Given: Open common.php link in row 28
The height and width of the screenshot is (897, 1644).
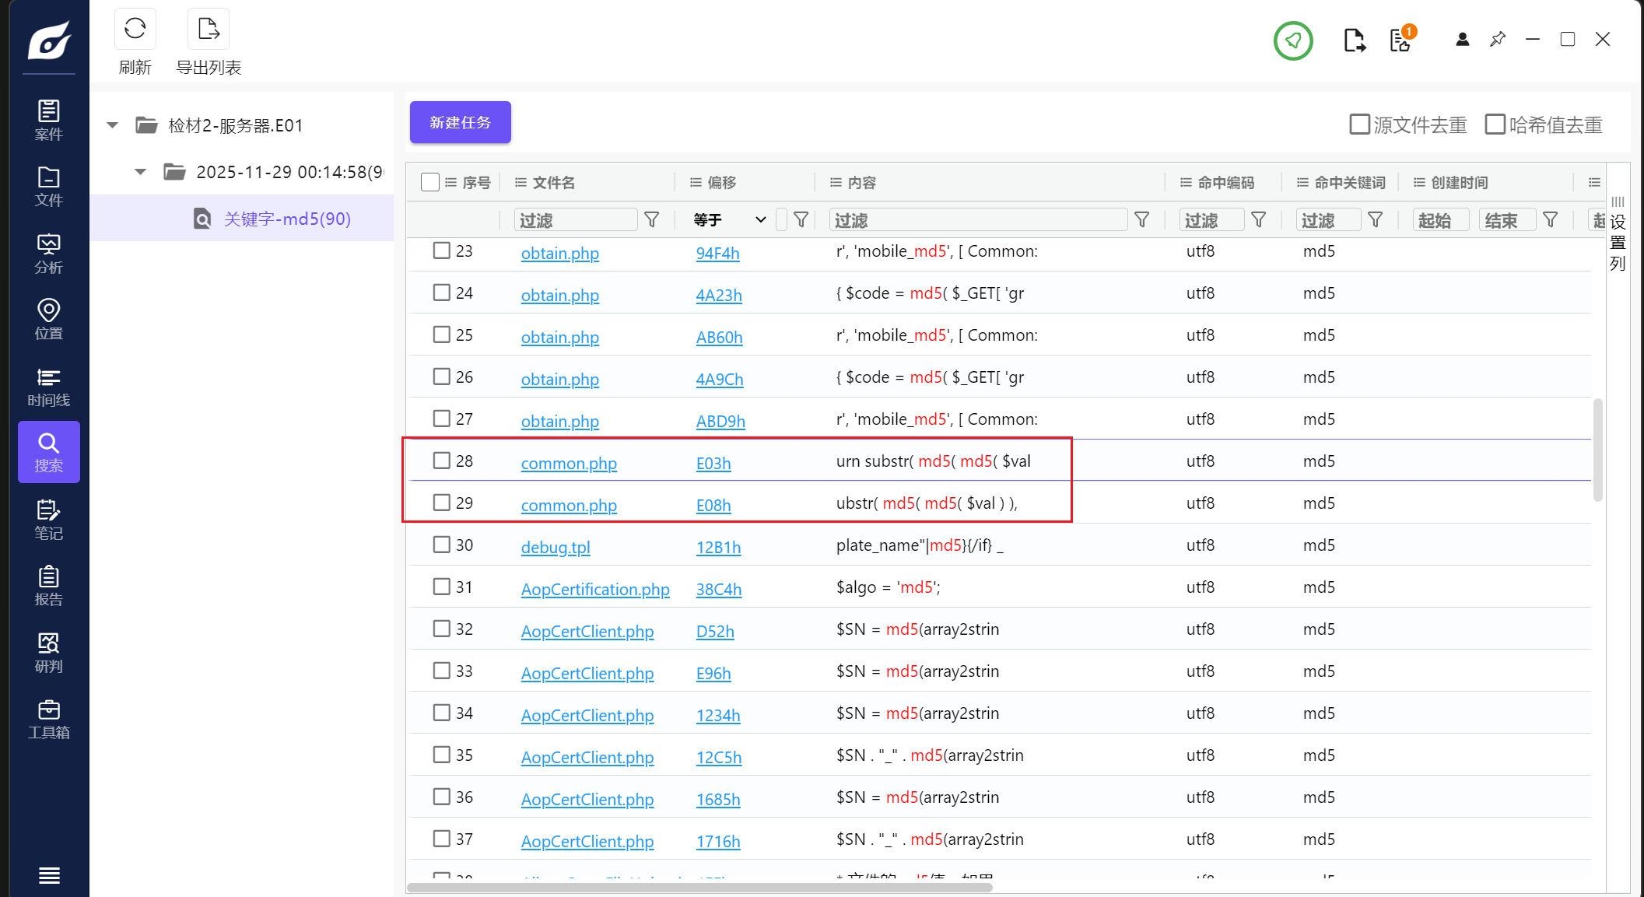Looking at the screenshot, I should 569,464.
